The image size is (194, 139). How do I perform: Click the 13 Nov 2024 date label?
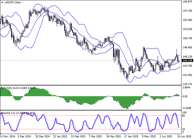(x=7, y=136)
